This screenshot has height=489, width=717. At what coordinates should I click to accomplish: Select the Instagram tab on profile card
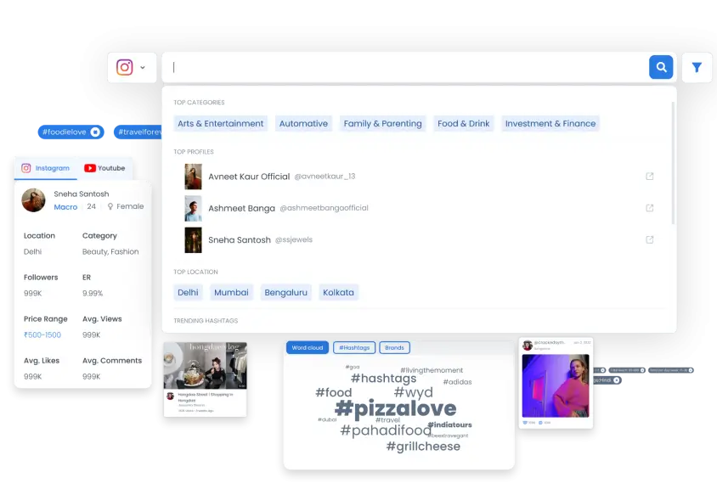coord(46,168)
